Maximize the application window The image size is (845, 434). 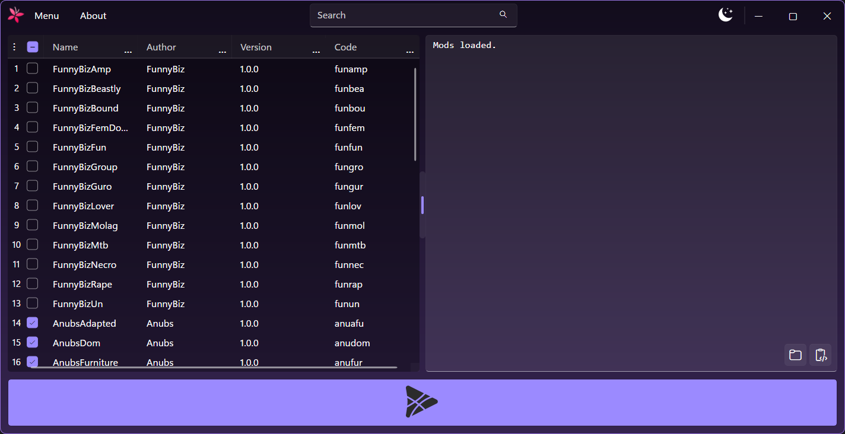click(x=793, y=16)
